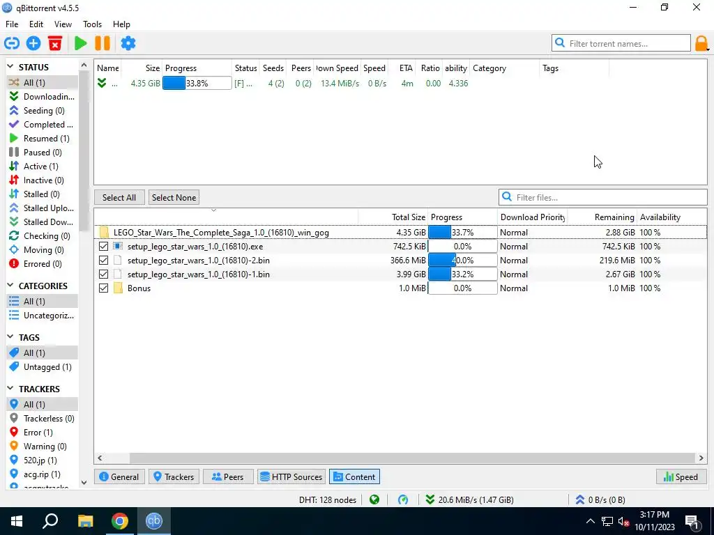Switch to the Trackers tab
The width and height of the screenshot is (714, 535).
(x=174, y=476)
